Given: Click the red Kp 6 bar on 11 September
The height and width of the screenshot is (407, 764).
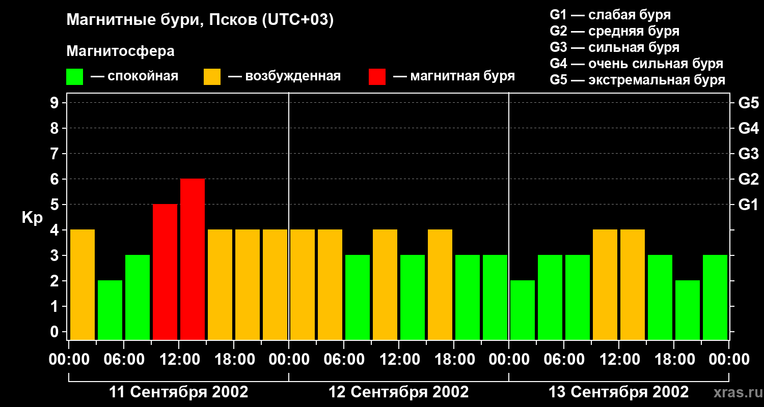Looking at the screenshot, I should pos(193,259).
